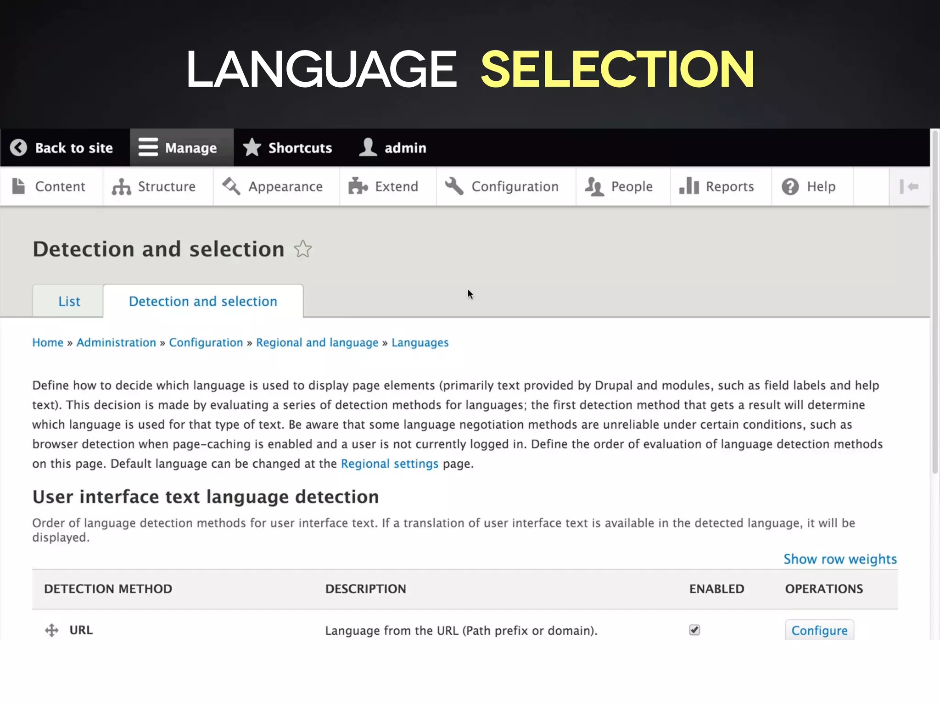Open the Extend menu label

click(397, 186)
